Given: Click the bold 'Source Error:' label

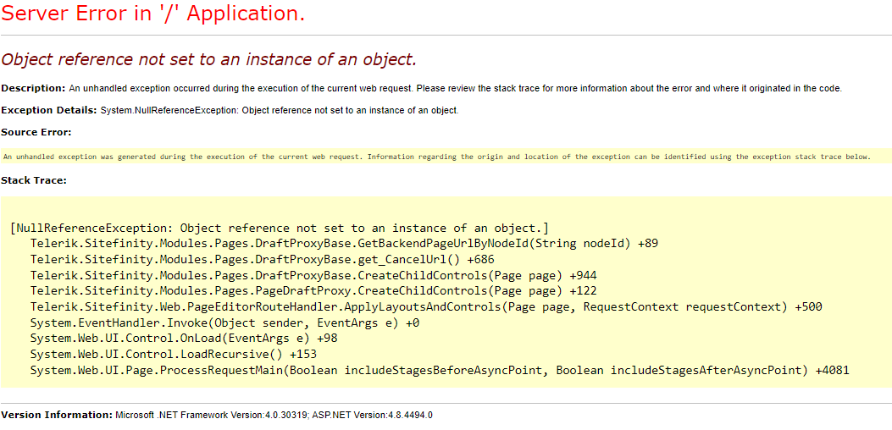Looking at the screenshot, I should click(36, 132).
